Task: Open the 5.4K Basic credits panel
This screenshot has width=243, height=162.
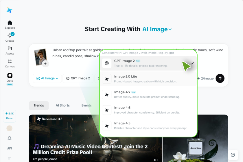Action: [x=10, y=116]
